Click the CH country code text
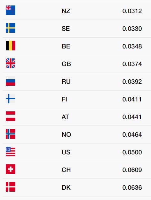The height and width of the screenshot is (200, 151). pos(66,170)
